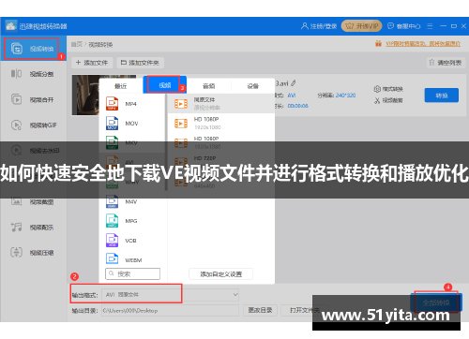The image size is (469, 339).
Task: Open the hamburger menu in the title bar
Action: (430, 26)
